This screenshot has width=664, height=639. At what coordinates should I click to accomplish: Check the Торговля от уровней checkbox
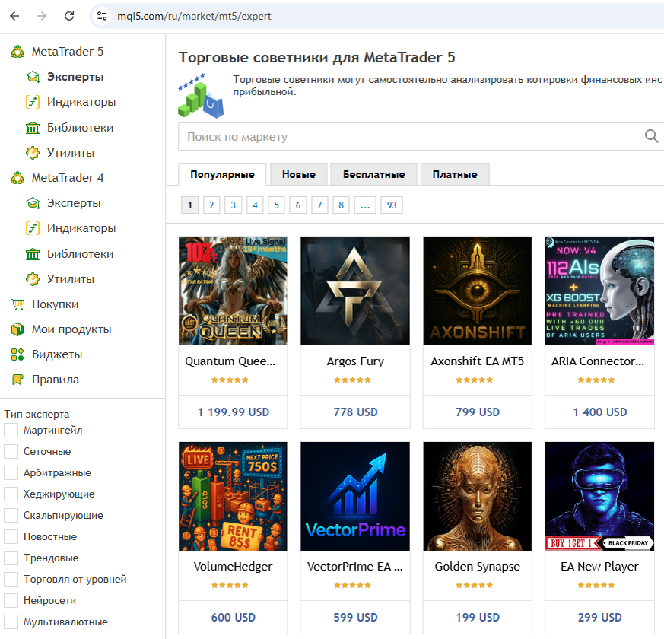pos(11,579)
